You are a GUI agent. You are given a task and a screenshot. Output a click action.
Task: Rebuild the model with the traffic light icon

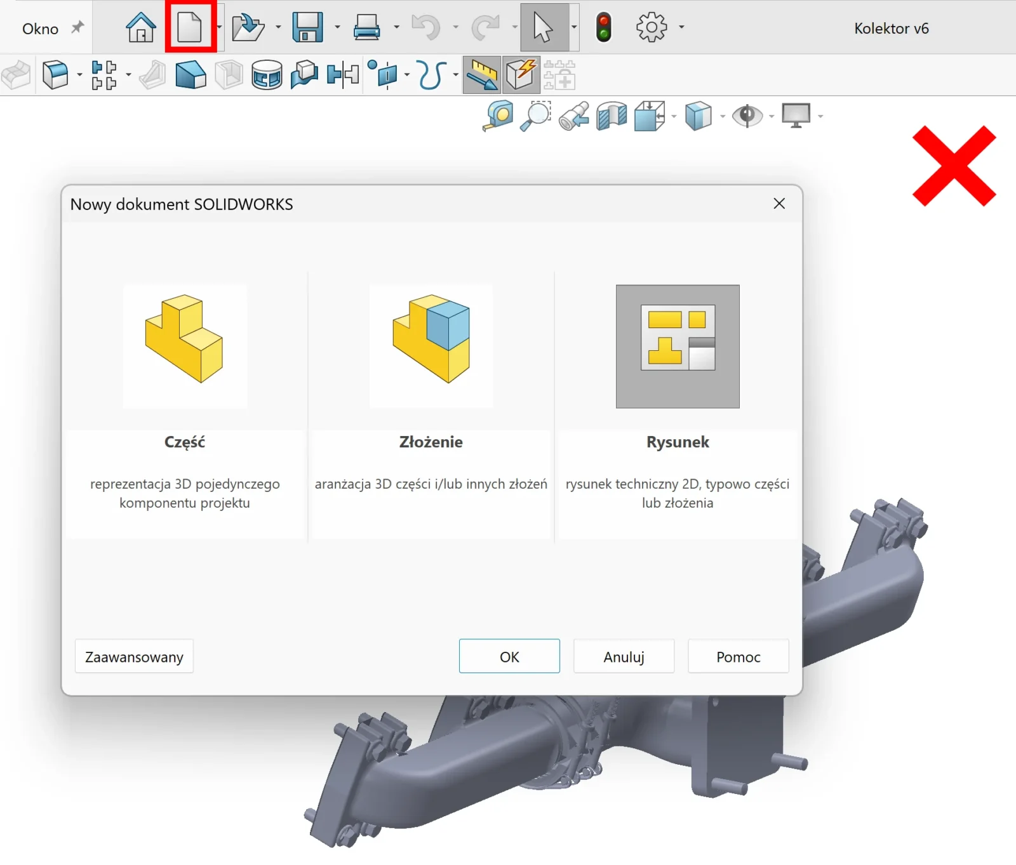click(604, 27)
